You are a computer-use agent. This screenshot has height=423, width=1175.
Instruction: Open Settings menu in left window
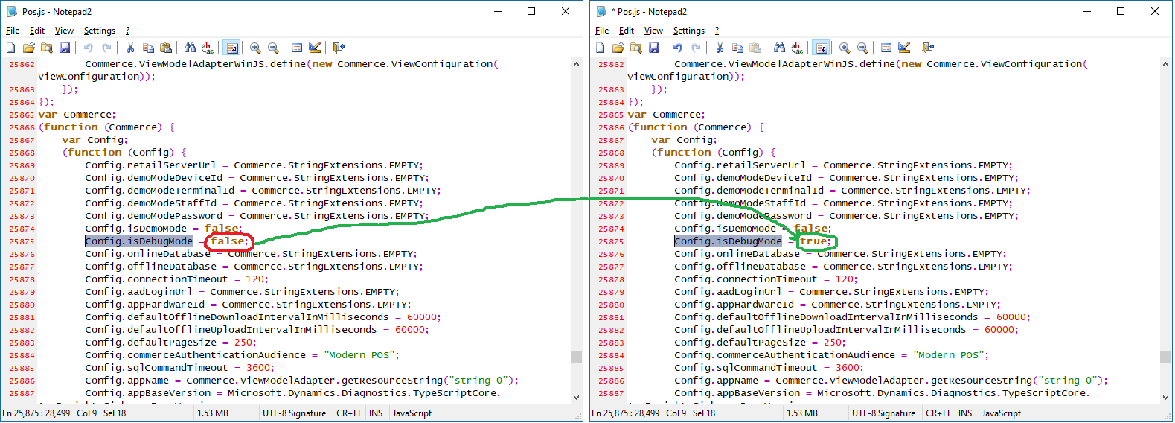(x=100, y=31)
